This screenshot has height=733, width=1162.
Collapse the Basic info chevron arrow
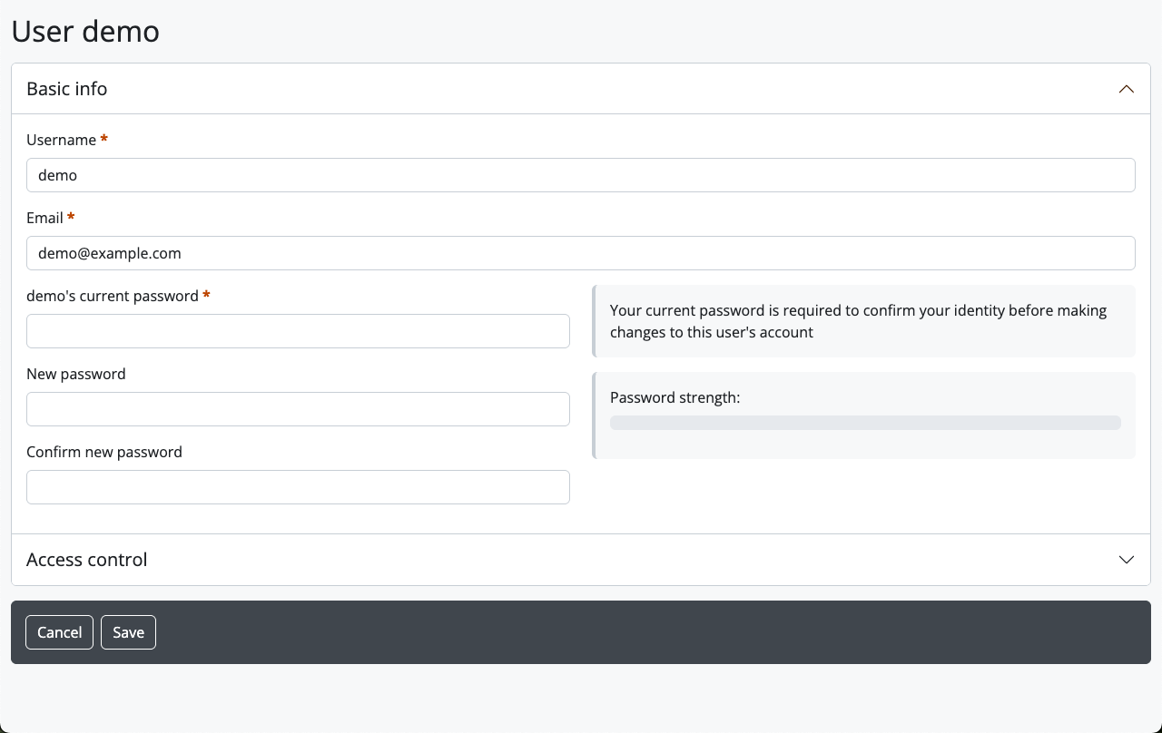point(1126,89)
